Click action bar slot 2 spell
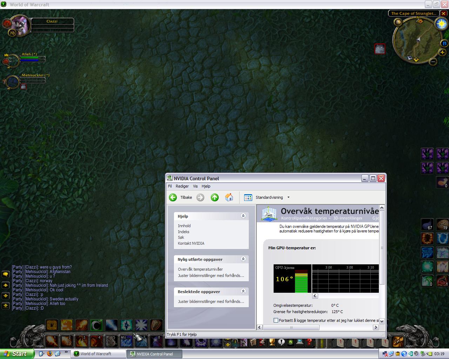Screen dimensions: 449x359 [x=67, y=340]
